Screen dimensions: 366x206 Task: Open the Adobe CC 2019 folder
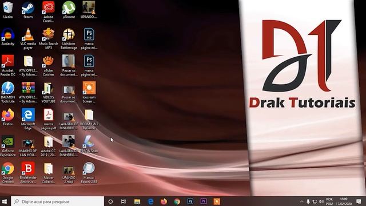[48, 146]
